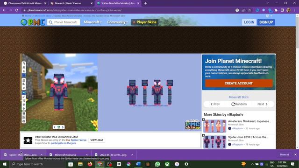Click Show all downloads

284,154
